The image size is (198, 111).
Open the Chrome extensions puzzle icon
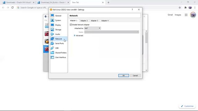pos(185,7)
